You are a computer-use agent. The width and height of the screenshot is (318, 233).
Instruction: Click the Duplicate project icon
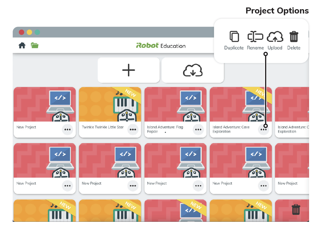[x=234, y=37]
